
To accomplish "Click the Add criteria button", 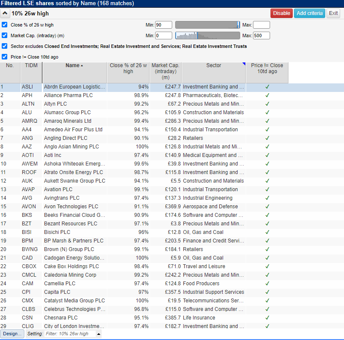I will [309, 13].
